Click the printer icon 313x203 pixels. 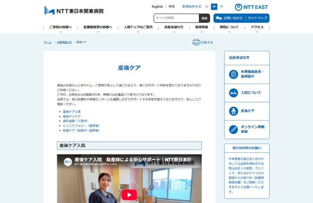(x=196, y=42)
